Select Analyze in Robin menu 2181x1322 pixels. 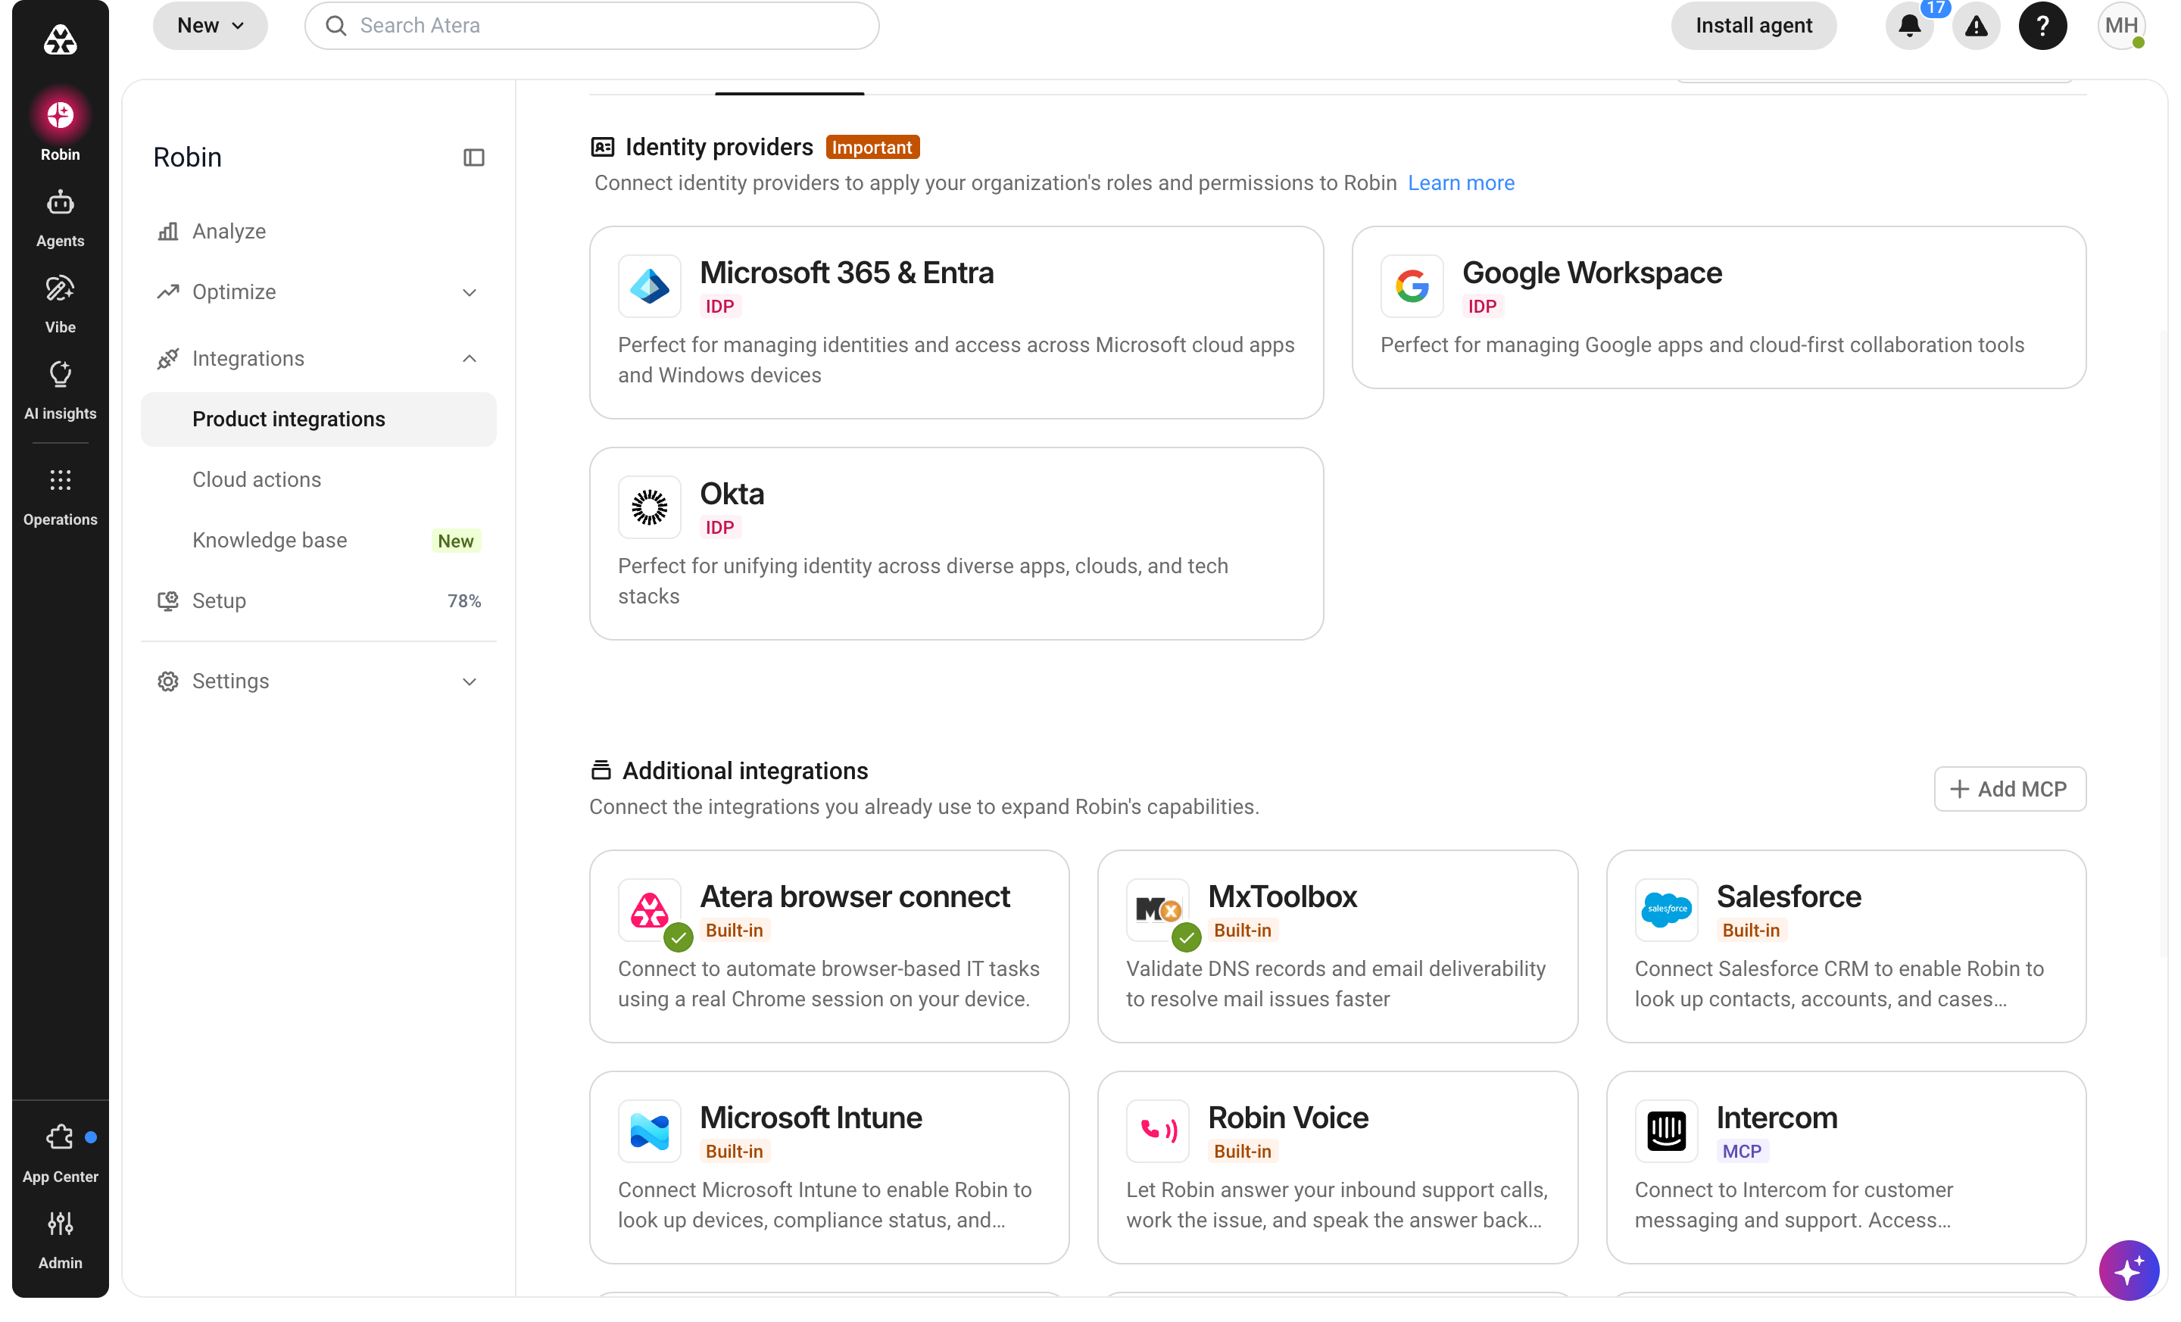[x=319, y=231]
